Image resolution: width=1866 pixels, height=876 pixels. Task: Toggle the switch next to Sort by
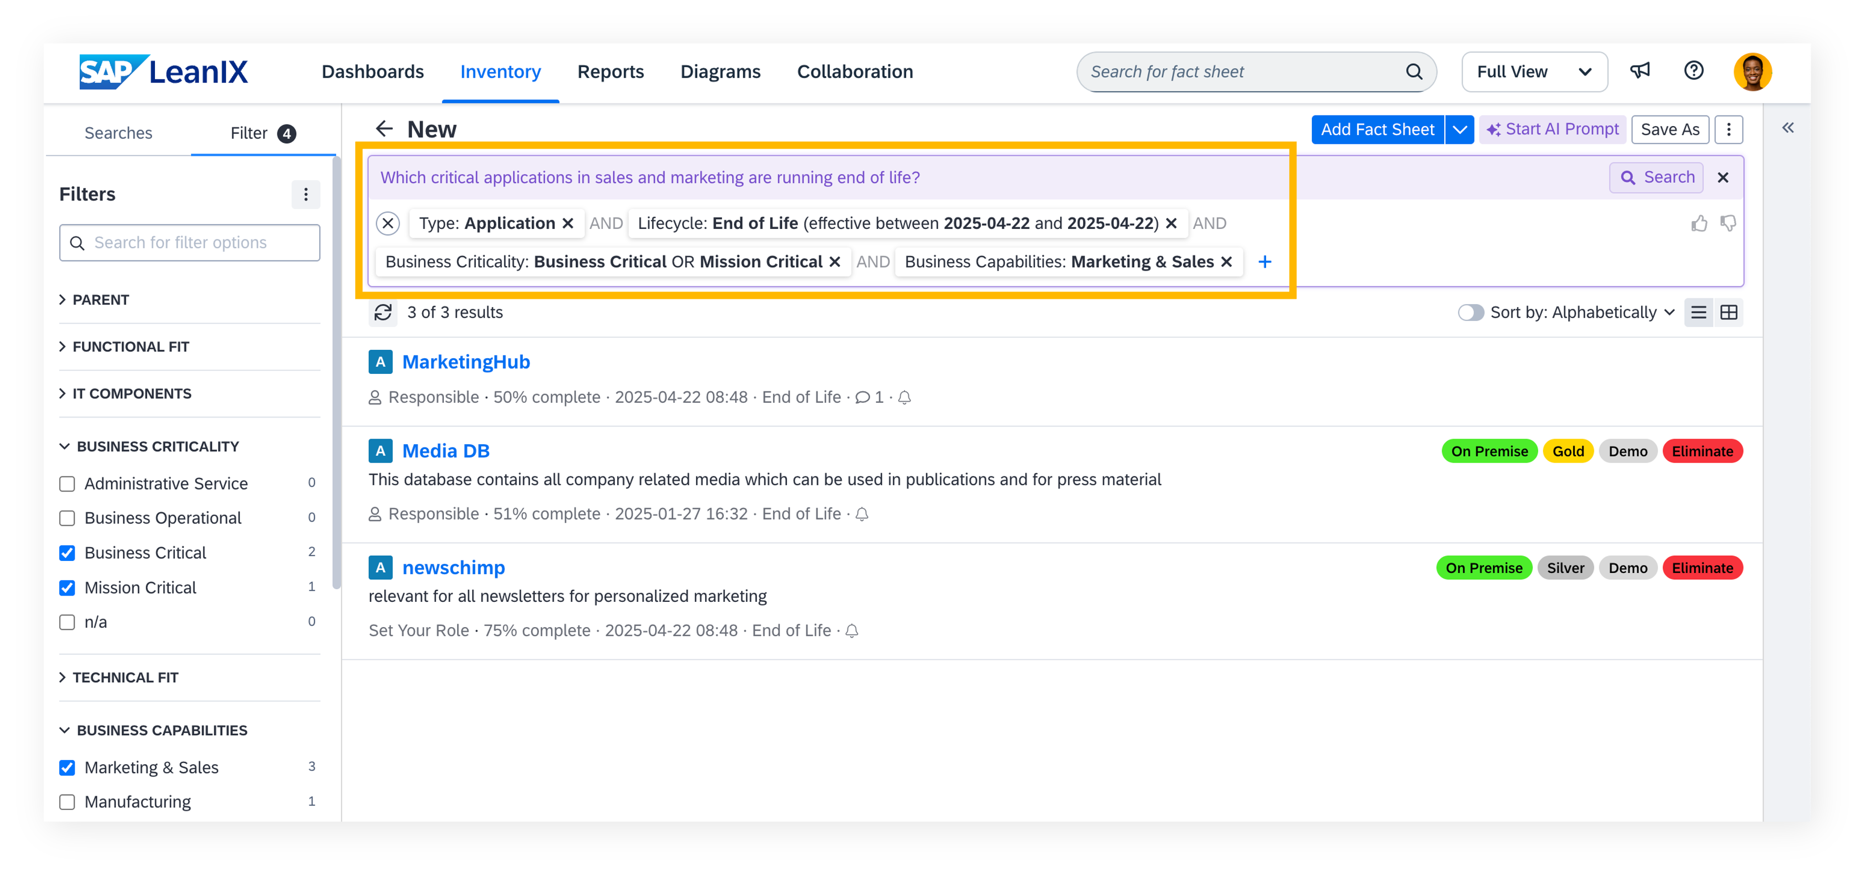pyautogui.click(x=1470, y=312)
